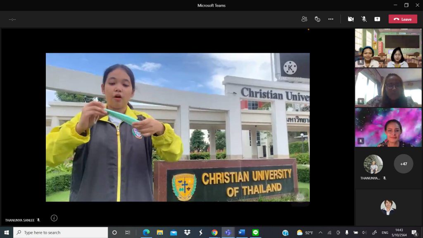Click the blue help question-mark taskbar icon
The width and height of the screenshot is (423, 238).
285,232
